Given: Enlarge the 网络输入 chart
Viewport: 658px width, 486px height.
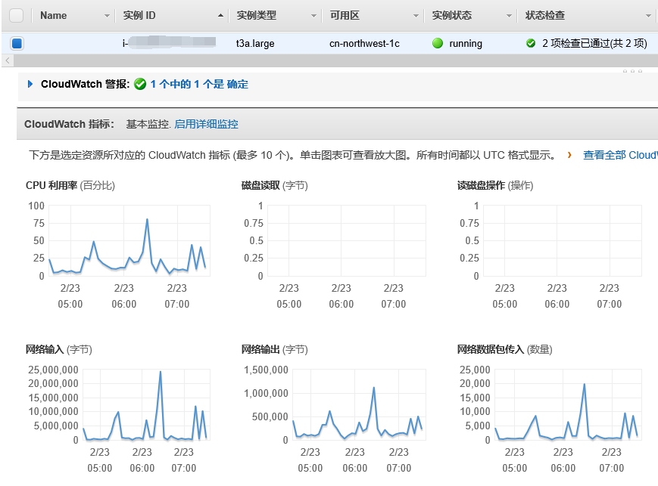Looking at the screenshot, I should (144, 404).
